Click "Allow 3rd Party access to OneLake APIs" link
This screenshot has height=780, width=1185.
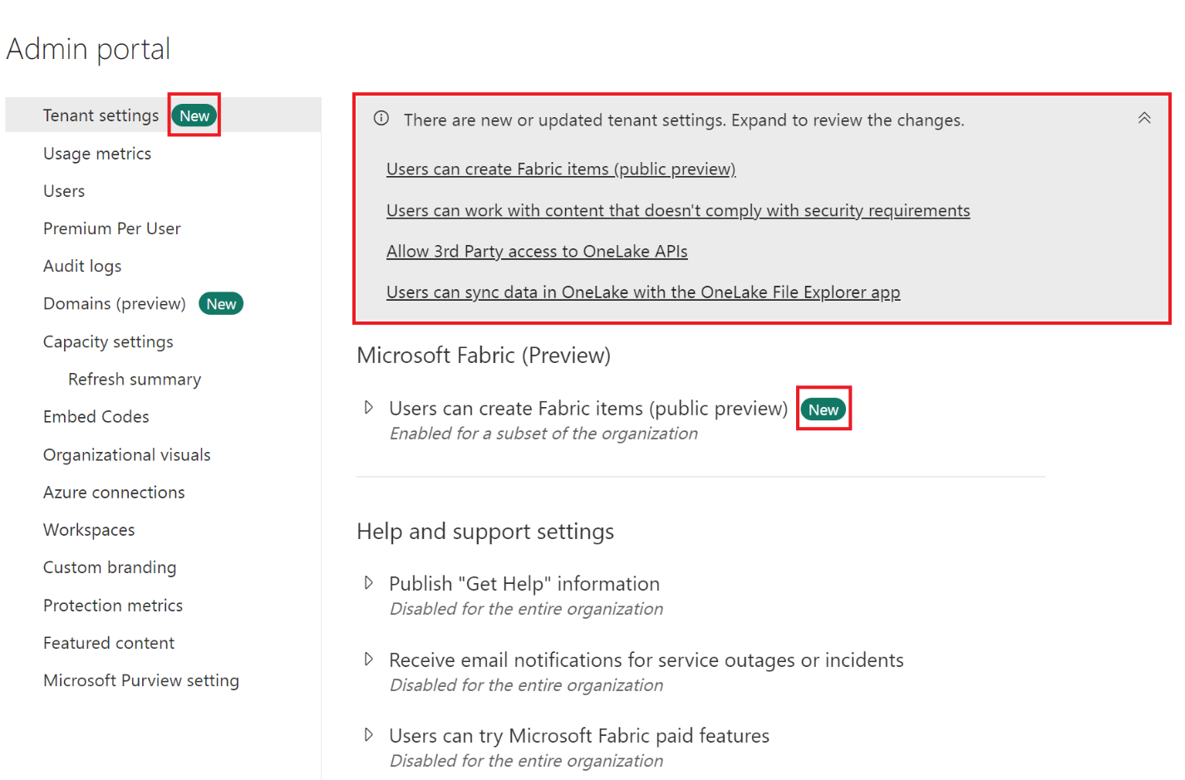[x=537, y=252]
